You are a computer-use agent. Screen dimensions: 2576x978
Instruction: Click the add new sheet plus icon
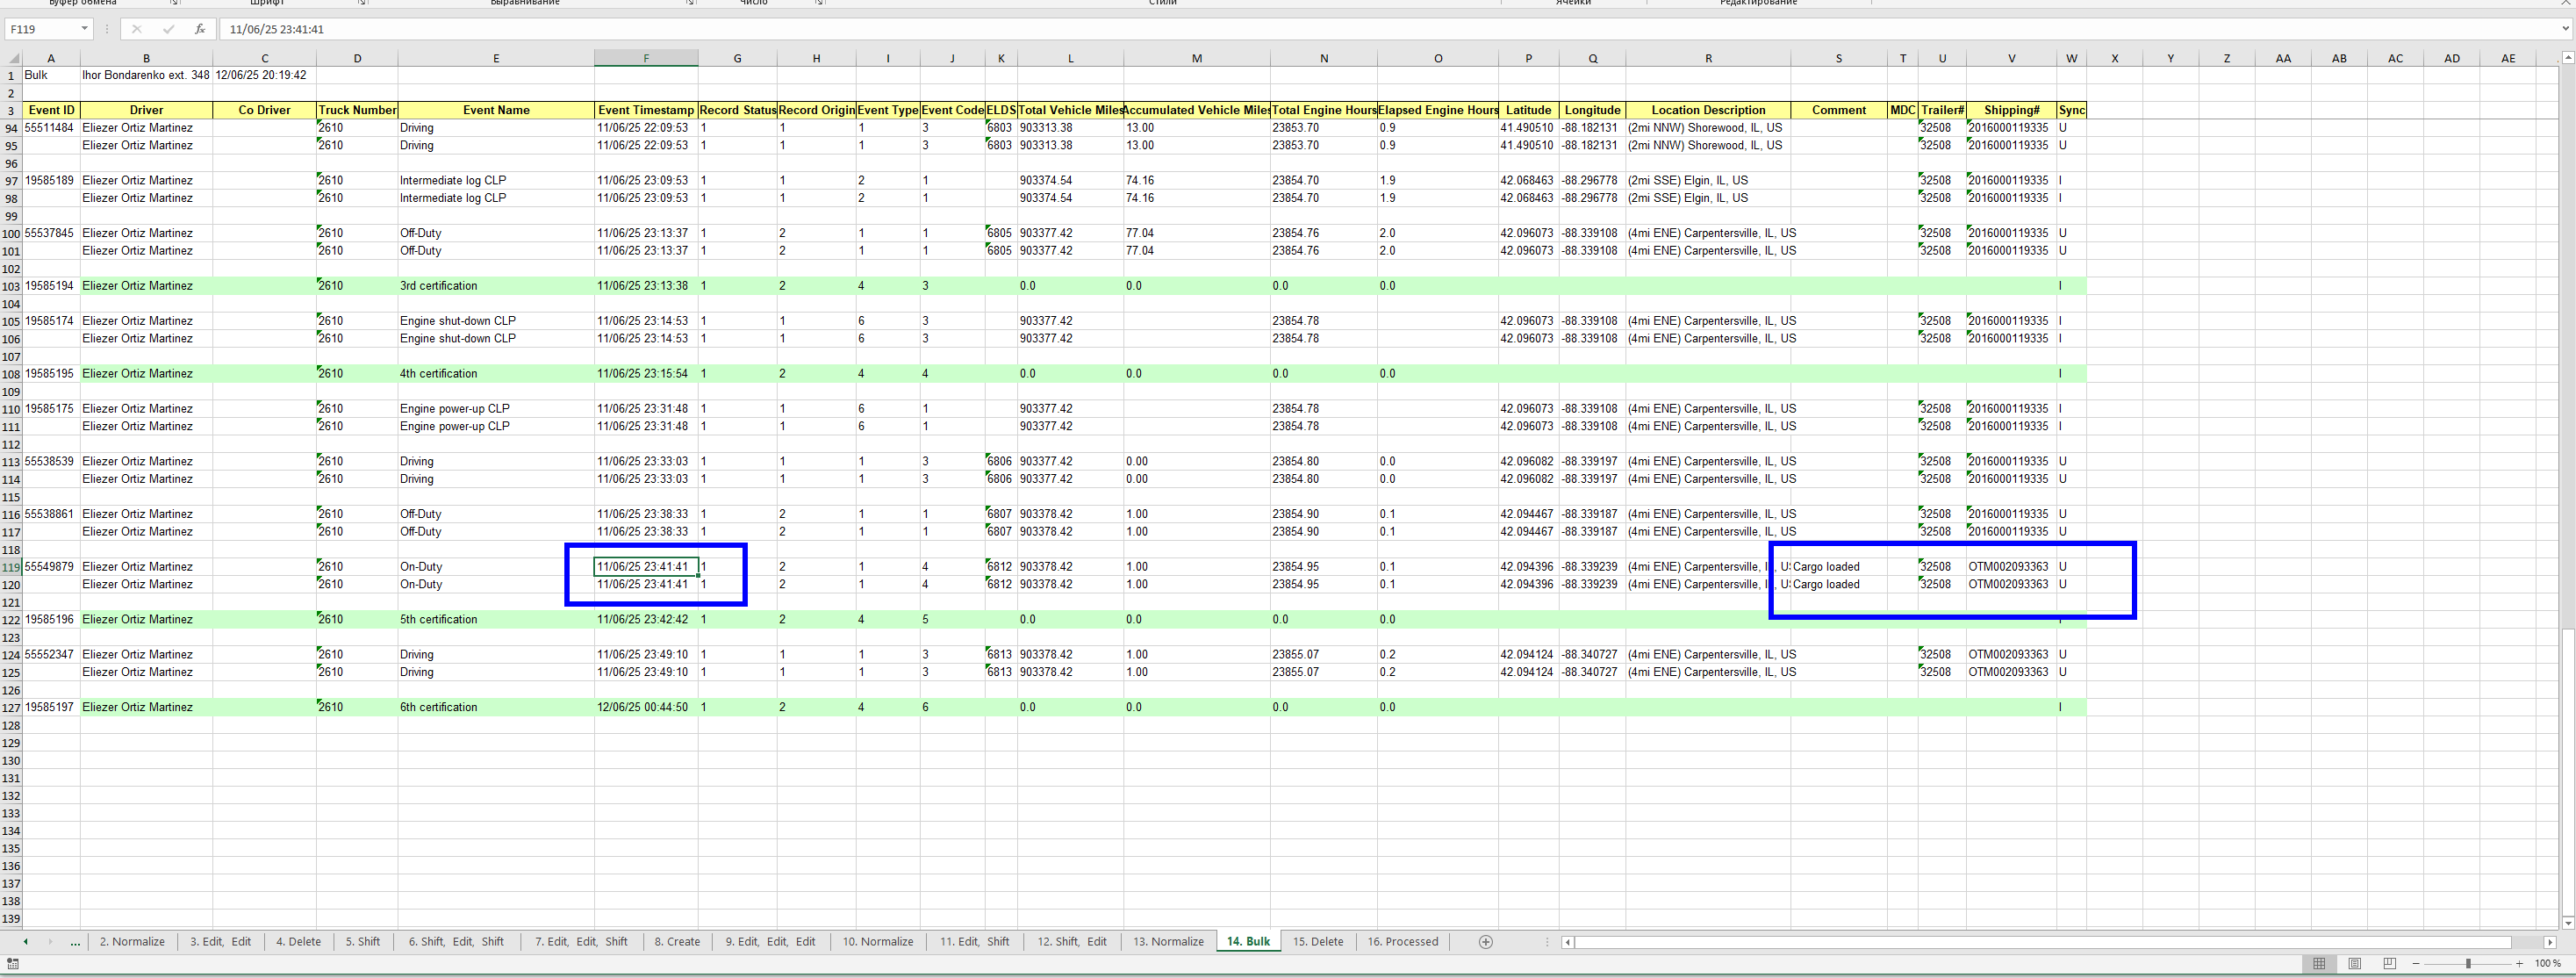[1486, 942]
